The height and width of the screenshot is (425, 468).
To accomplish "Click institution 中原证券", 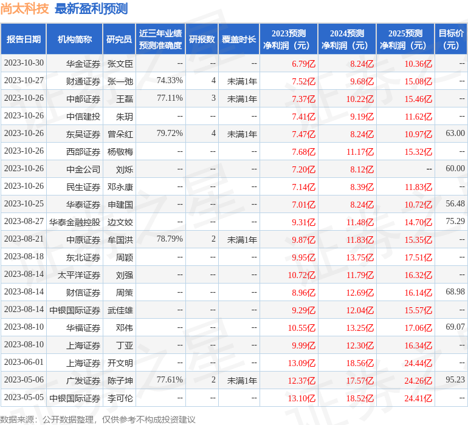I will click(x=83, y=239).
